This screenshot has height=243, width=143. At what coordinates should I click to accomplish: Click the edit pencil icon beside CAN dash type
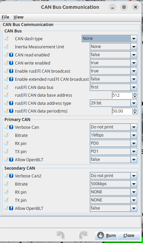click(x=6, y=39)
